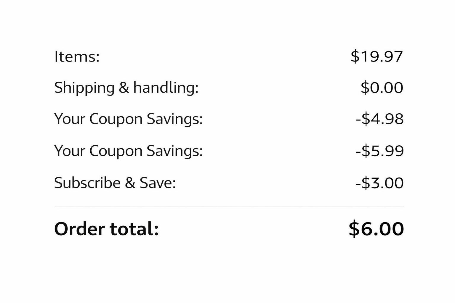The height and width of the screenshot is (303, 455).
Task: Click the divider line above Order total
Action: (x=229, y=207)
